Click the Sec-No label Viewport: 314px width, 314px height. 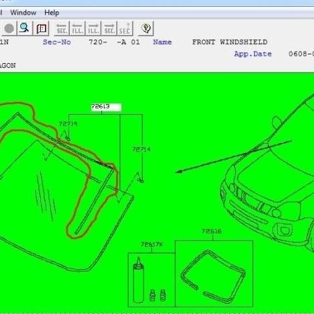(x=57, y=42)
